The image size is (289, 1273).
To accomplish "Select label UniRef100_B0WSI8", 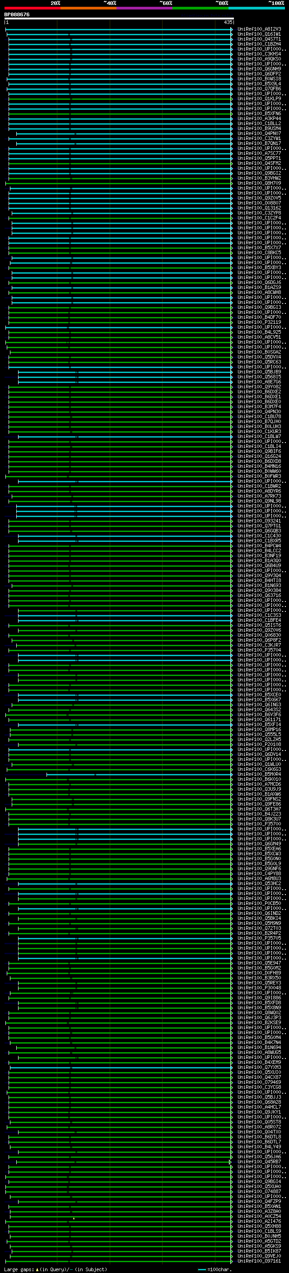I will pos(259,79).
